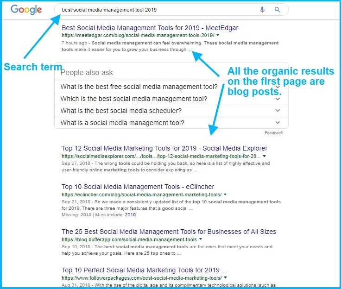The height and width of the screenshot is (289, 341).
Task: Click the blue magnifier search icon
Action: click(x=277, y=10)
